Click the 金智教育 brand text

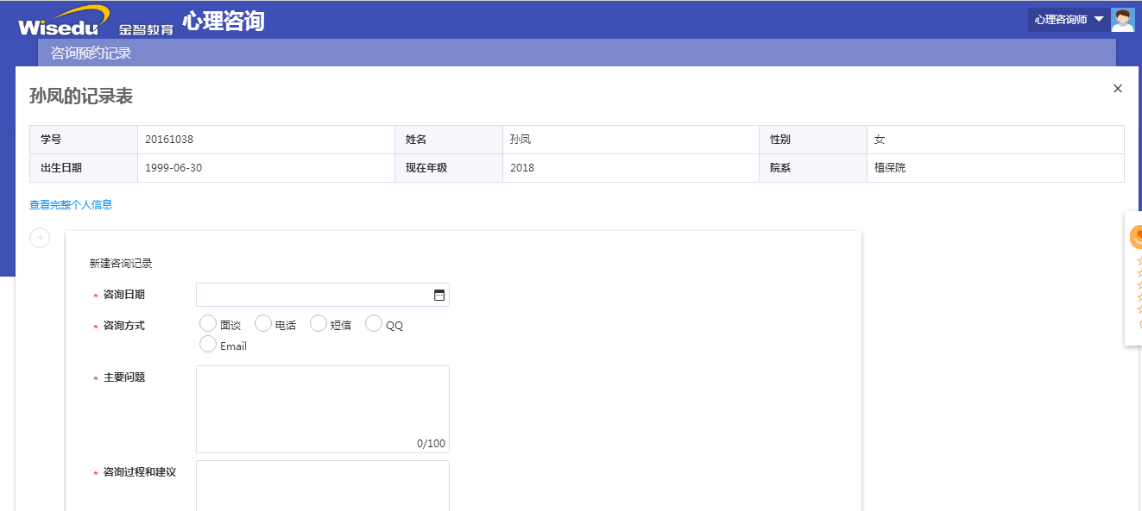(146, 28)
